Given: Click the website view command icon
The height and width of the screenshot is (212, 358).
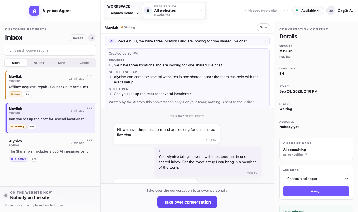Looking at the screenshot, I should pos(148,11).
